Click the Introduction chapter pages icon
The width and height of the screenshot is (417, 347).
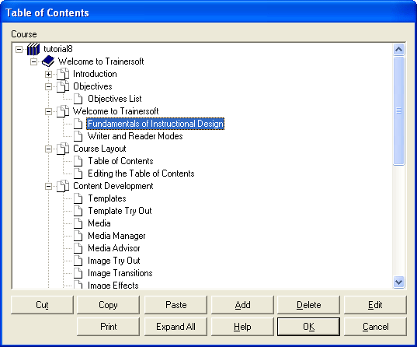coord(63,74)
